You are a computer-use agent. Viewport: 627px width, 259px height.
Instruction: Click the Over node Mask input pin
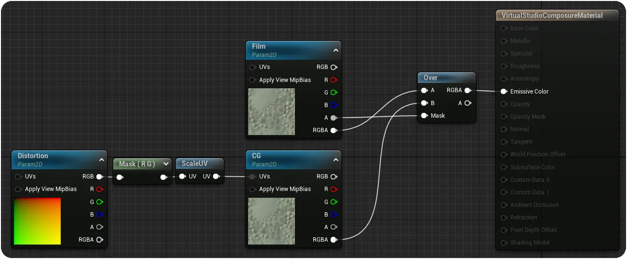(x=424, y=116)
